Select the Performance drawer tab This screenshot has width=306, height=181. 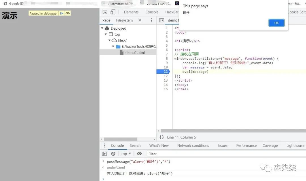[246, 146]
